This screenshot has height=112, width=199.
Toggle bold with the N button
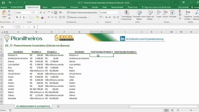pyautogui.click(x=17, y=17)
